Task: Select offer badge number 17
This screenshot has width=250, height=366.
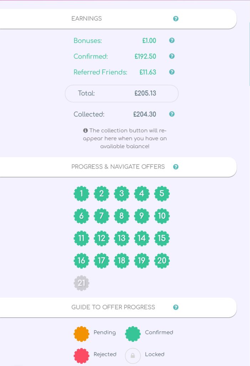Action: pos(101,261)
